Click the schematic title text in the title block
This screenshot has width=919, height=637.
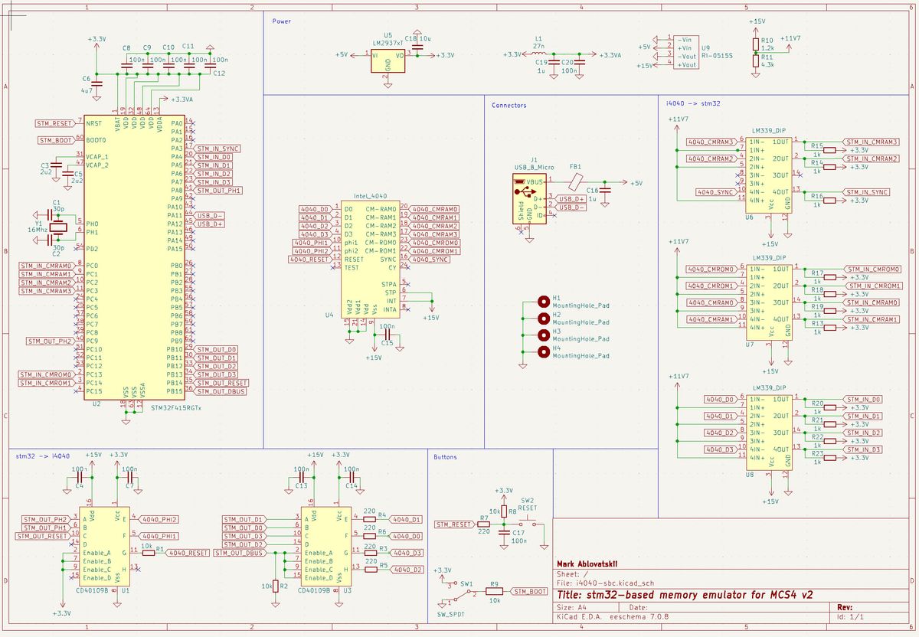(685, 593)
